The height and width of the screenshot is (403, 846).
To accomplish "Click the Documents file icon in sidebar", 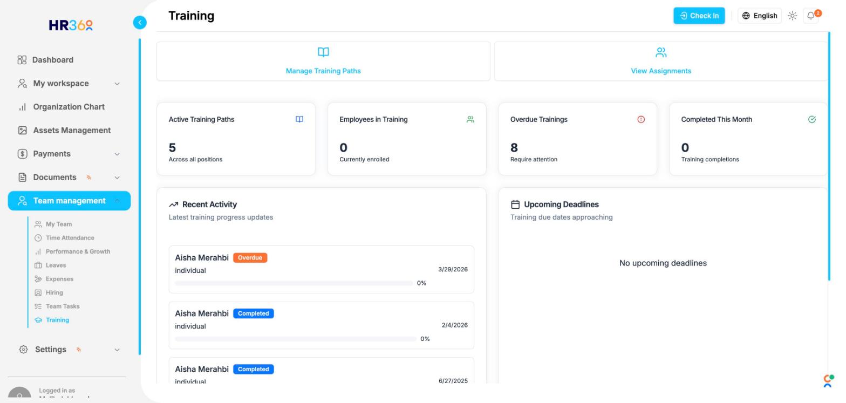I will [22, 177].
